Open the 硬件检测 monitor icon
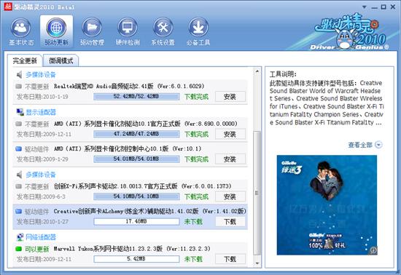The image size is (401, 275). point(128,28)
